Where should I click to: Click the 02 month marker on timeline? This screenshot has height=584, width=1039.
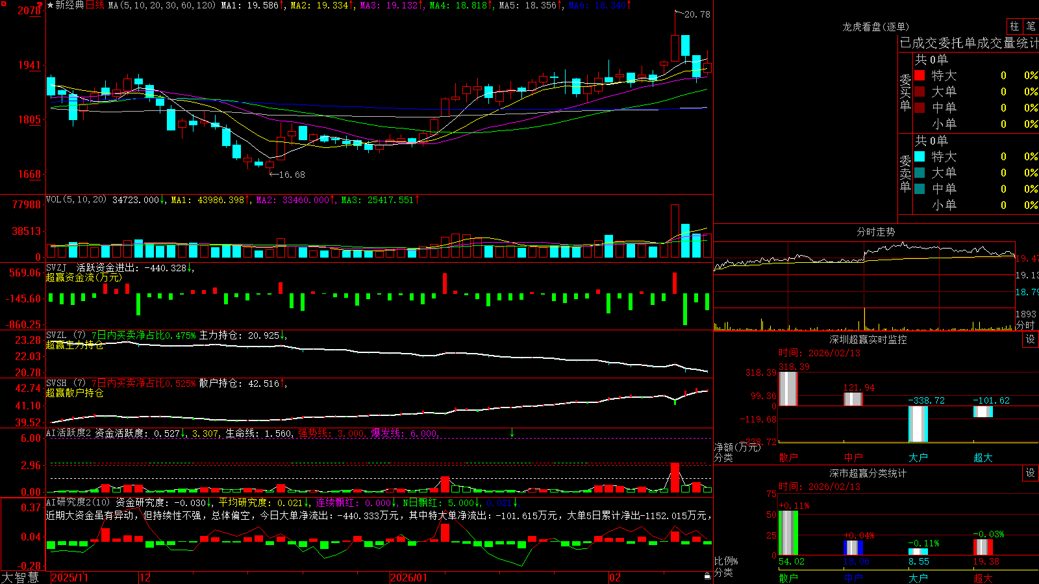coord(614,578)
